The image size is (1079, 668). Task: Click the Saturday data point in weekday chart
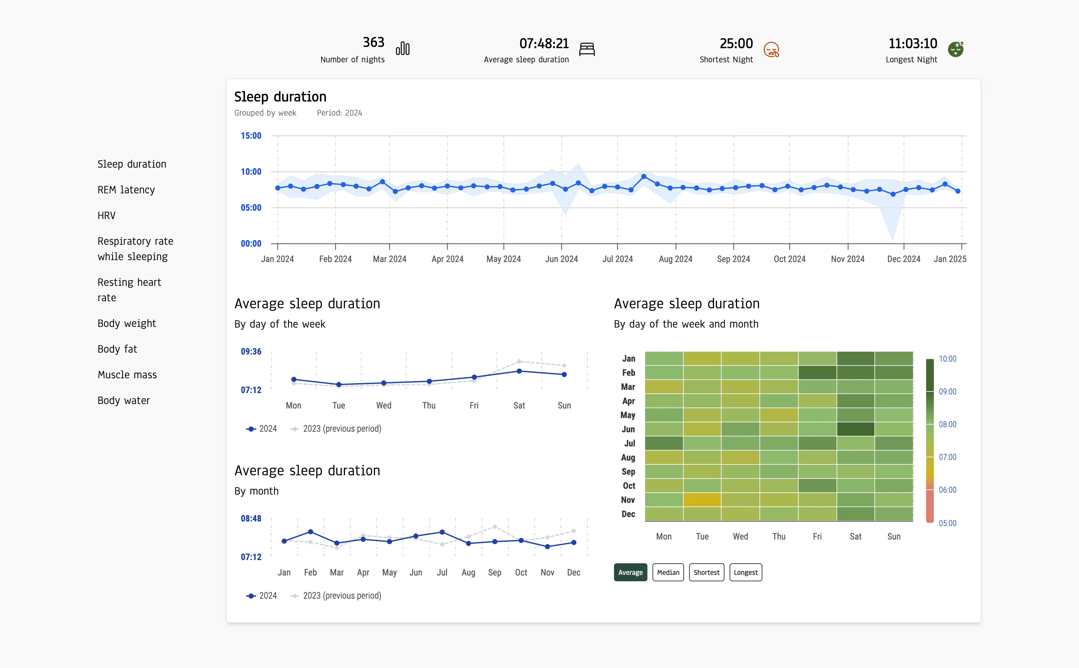pos(519,371)
